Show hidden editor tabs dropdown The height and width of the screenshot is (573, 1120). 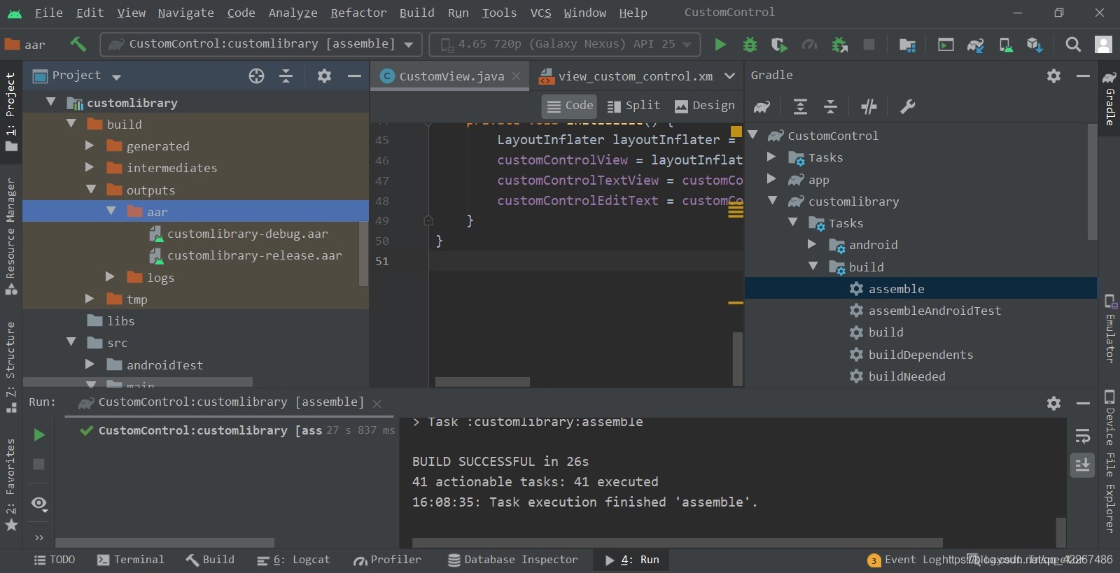[729, 76]
